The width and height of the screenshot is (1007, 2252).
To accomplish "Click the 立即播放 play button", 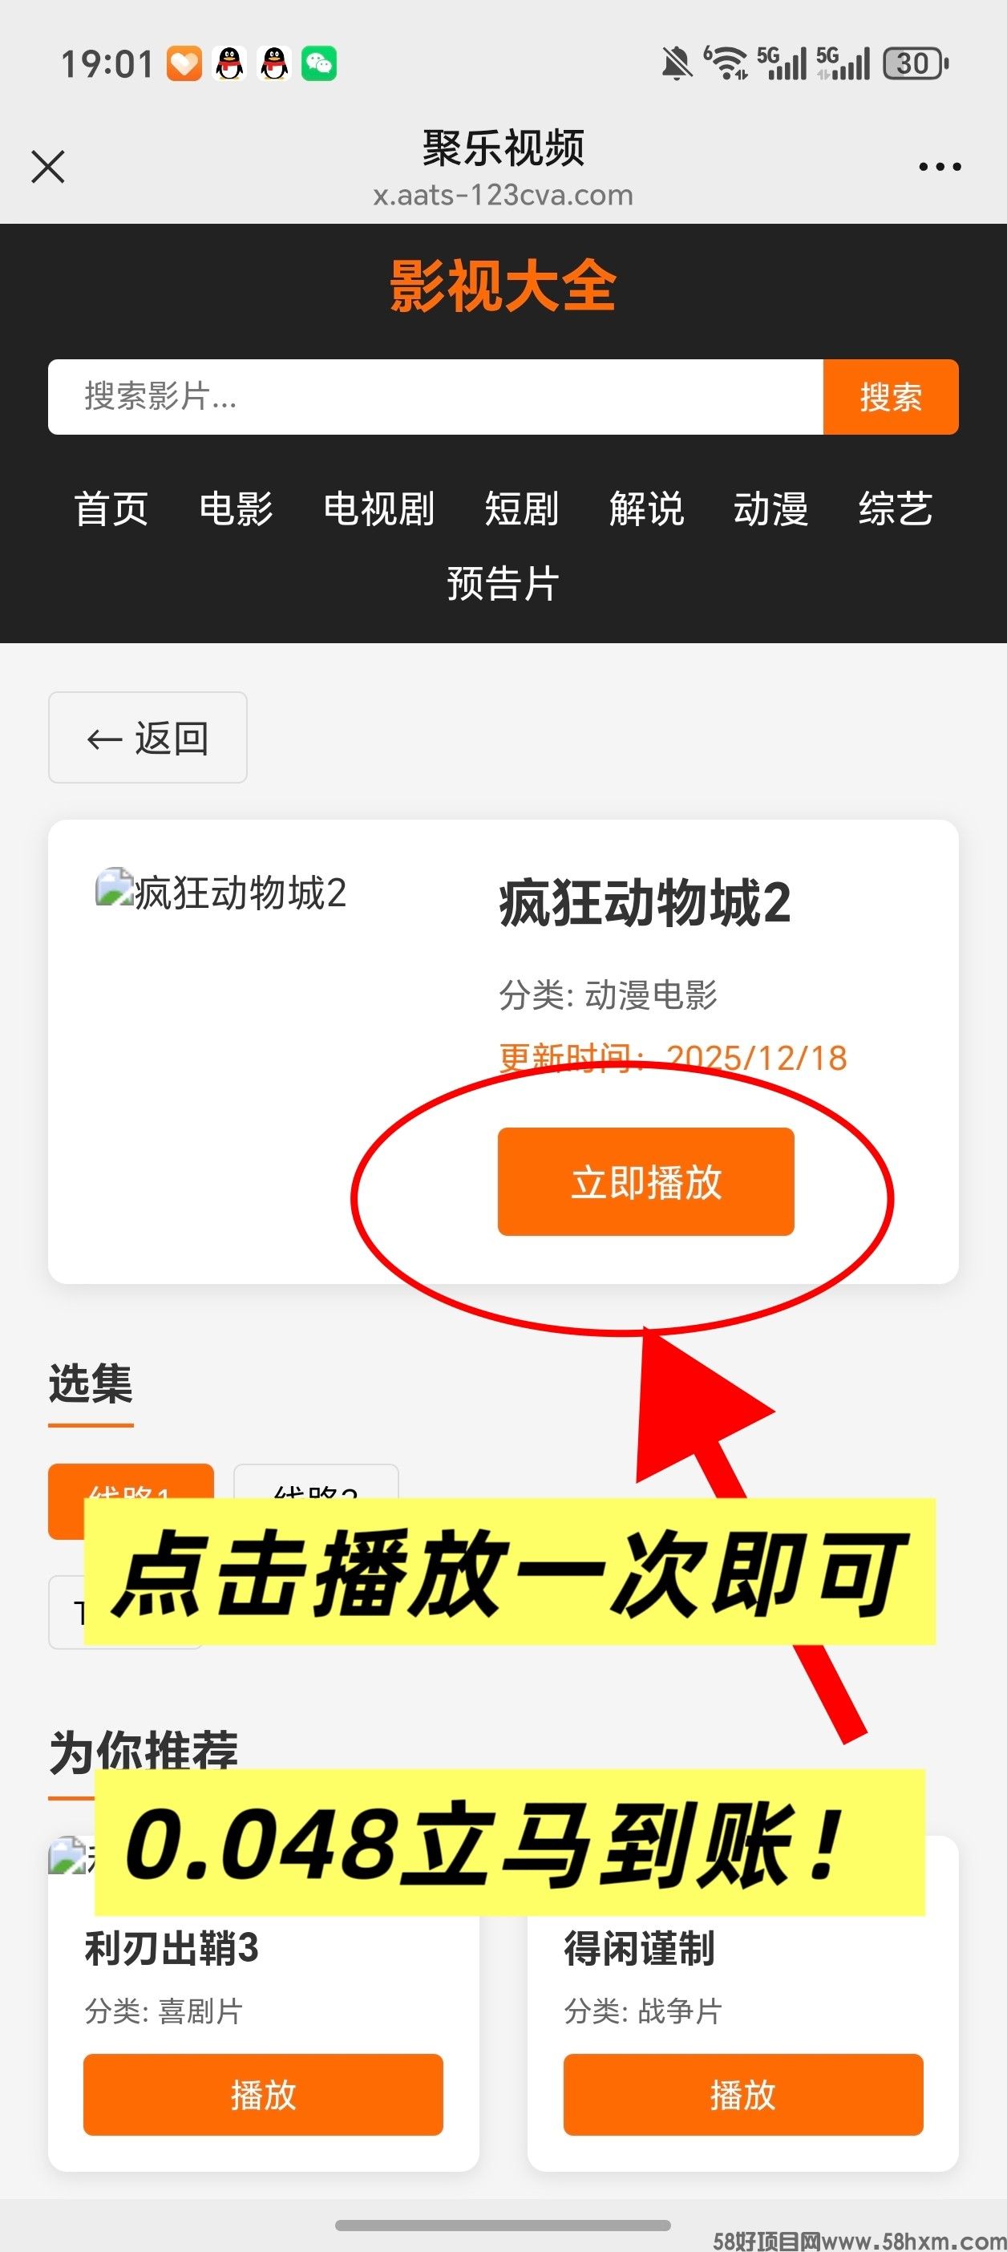I will click(x=646, y=1182).
